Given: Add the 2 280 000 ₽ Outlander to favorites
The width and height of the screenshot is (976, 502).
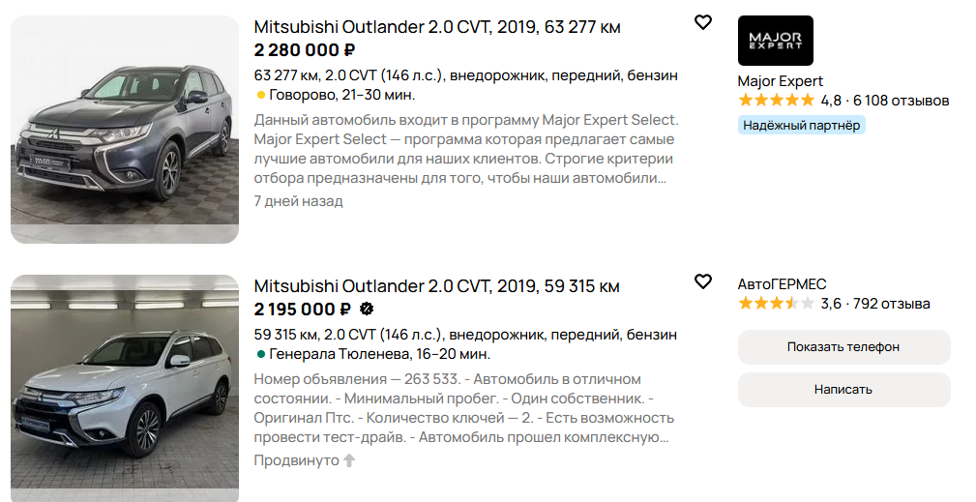Looking at the screenshot, I should [x=703, y=22].
